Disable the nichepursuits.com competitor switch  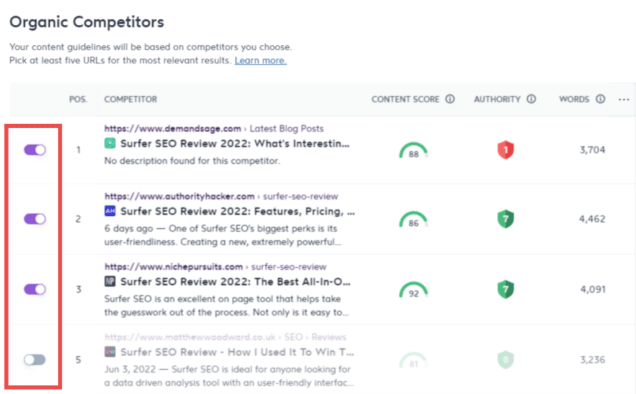(35, 289)
